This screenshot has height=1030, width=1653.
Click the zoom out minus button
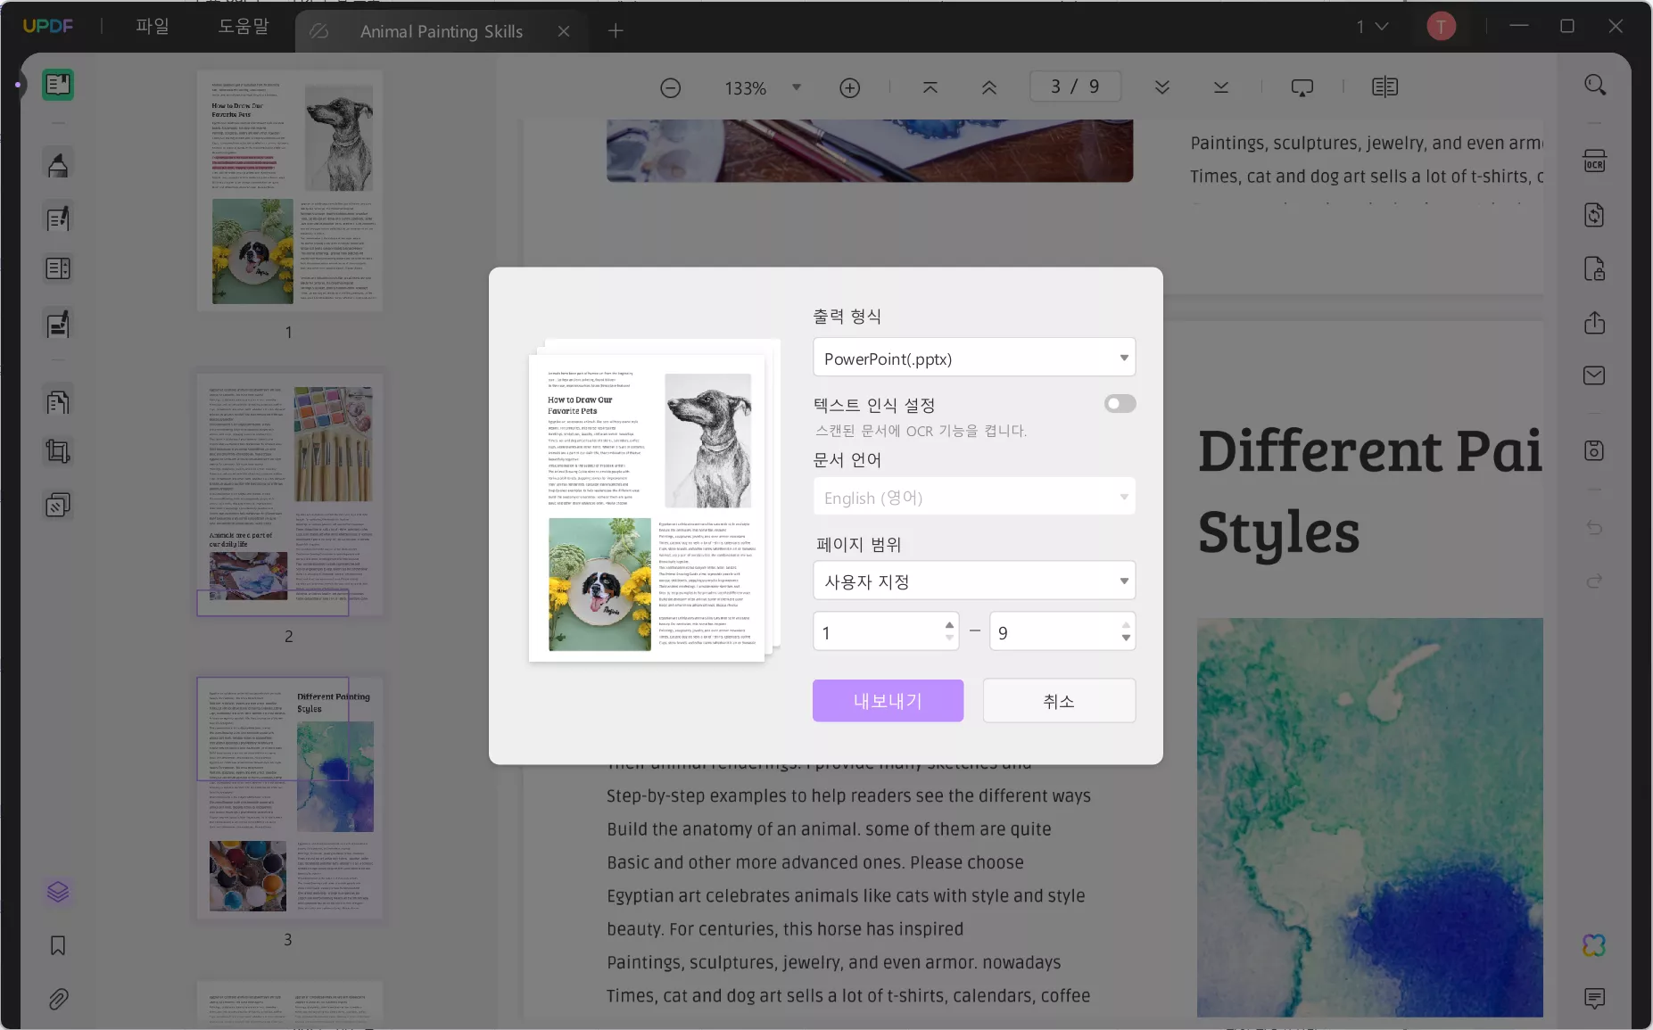tap(671, 87)
